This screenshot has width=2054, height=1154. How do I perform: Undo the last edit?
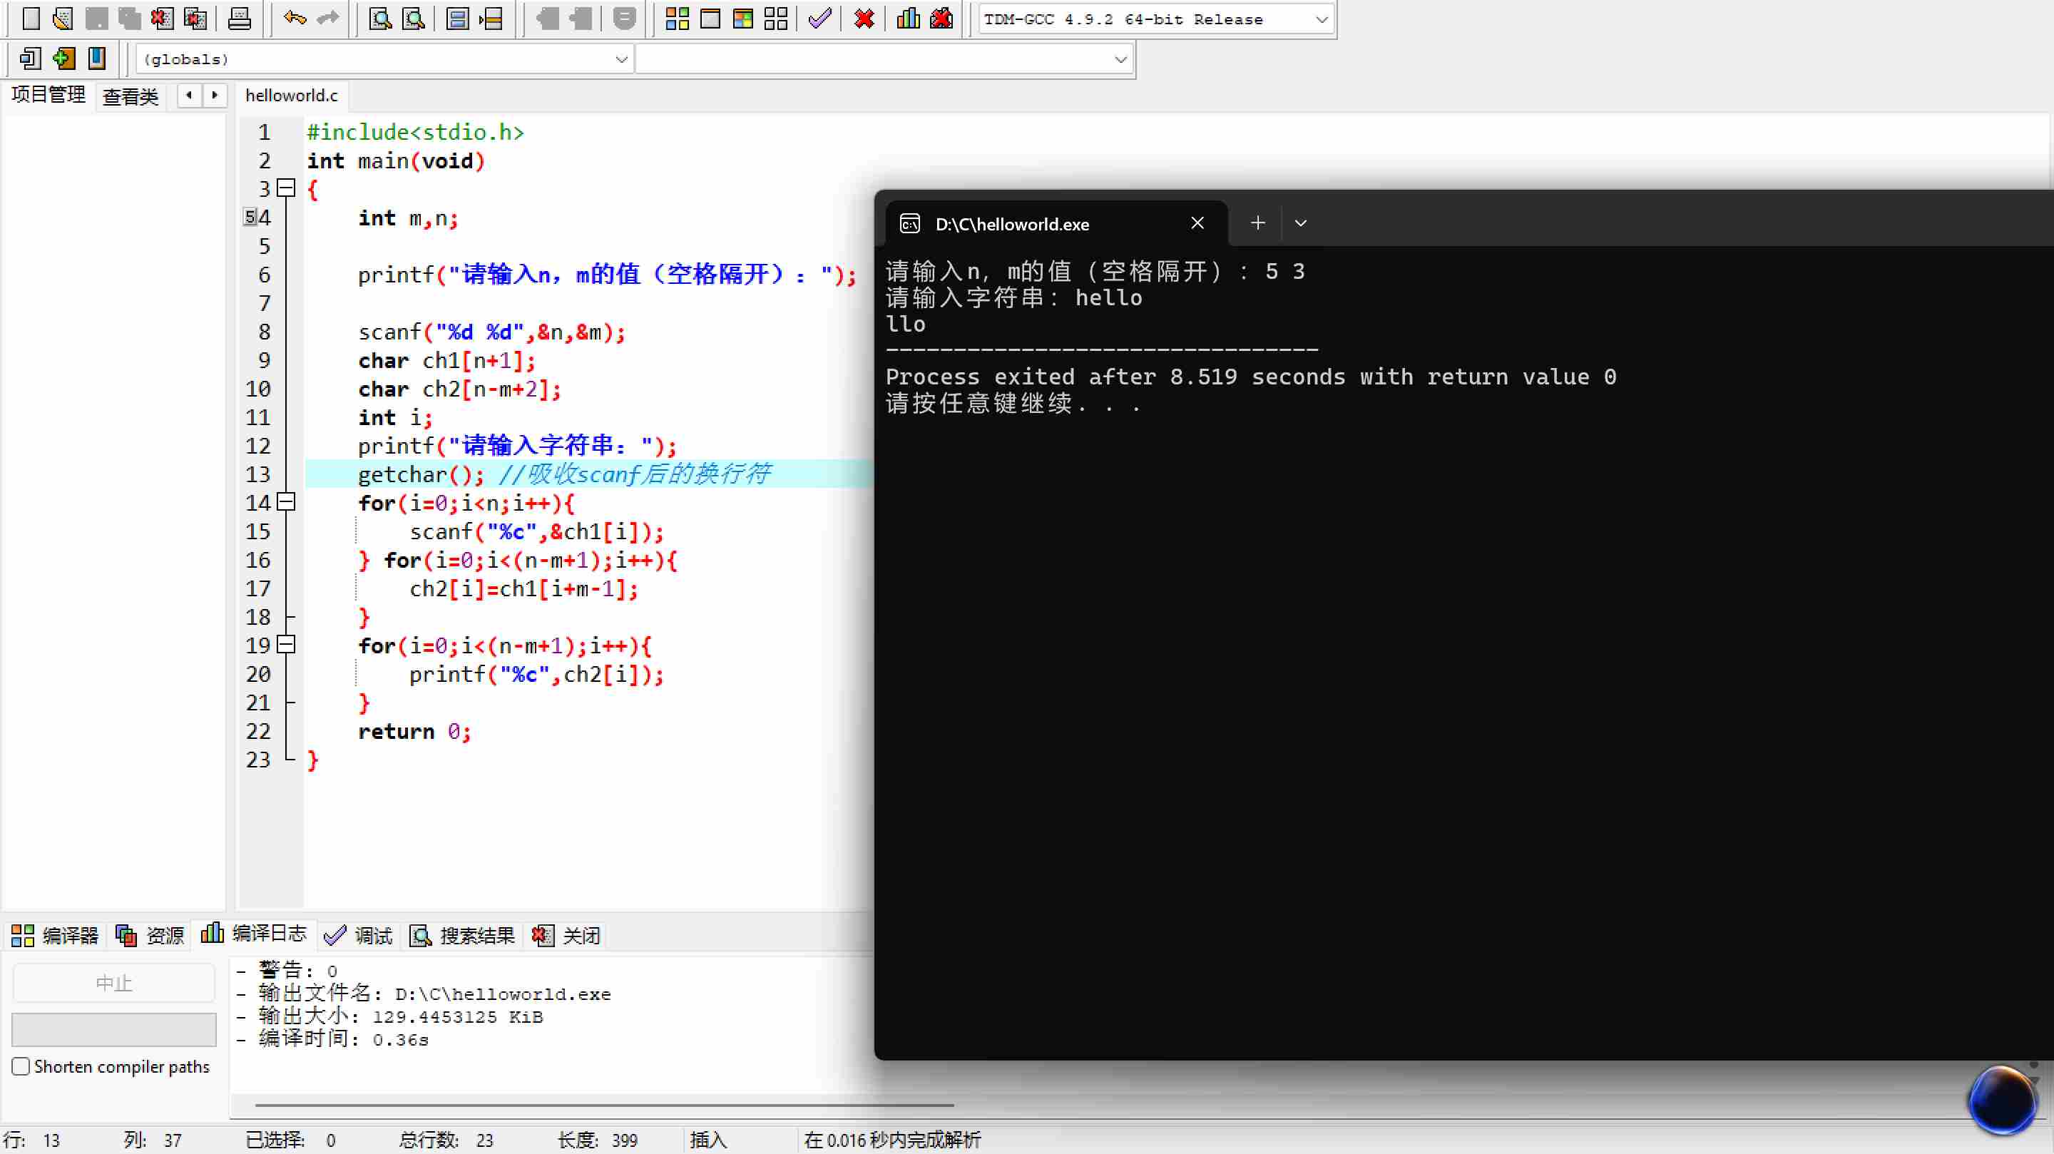(x=295, y=19)
